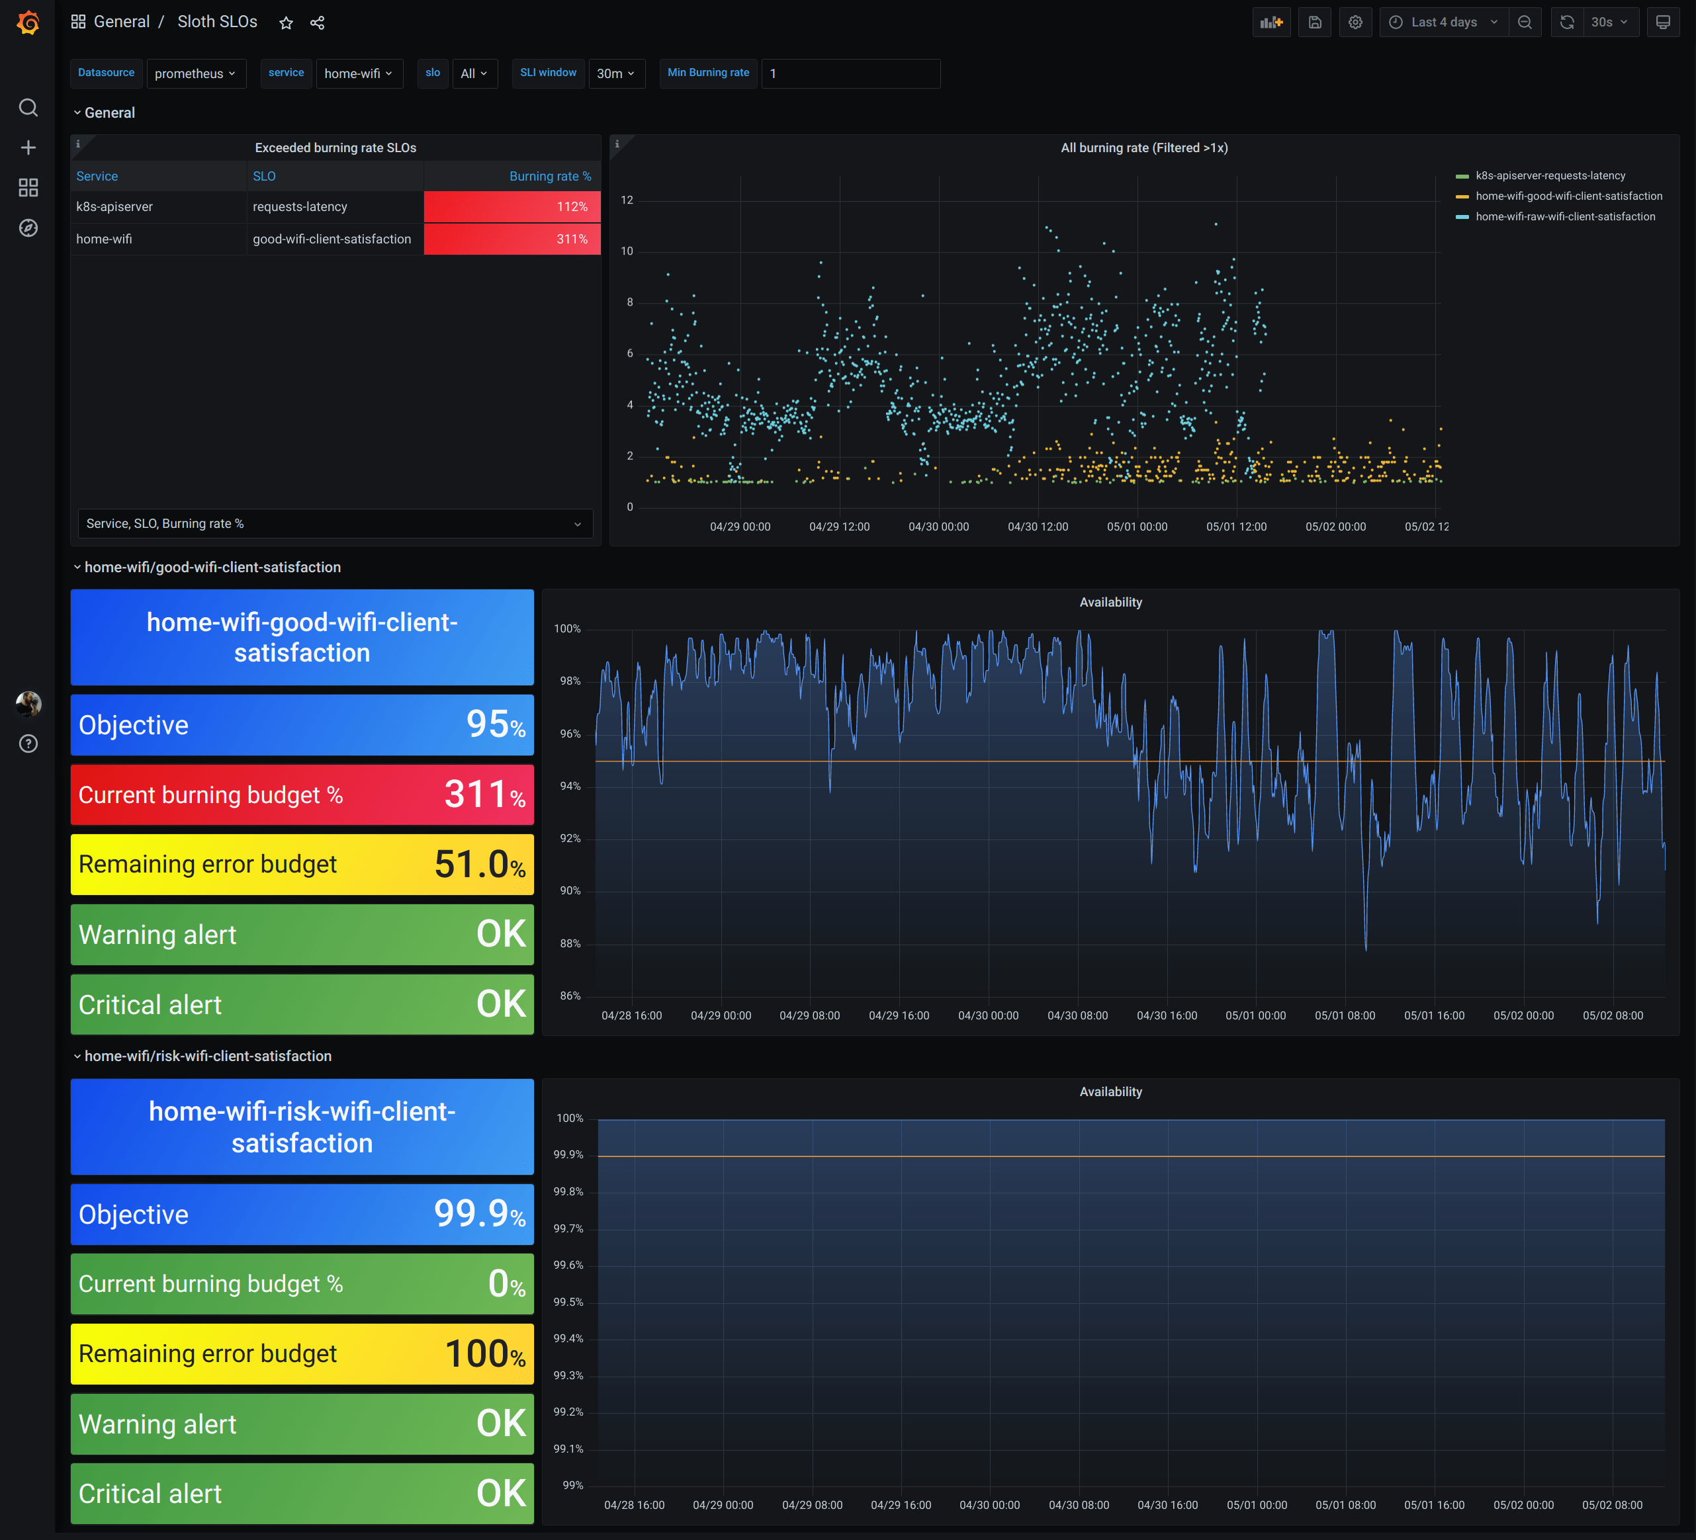Click the Create plus icon in the sidebar
The height and width of the screenshot is (1540, 1696).
click(28, 148)
